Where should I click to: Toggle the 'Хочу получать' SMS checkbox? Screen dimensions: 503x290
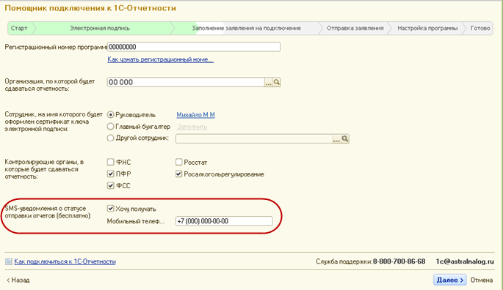pos(111,209)
